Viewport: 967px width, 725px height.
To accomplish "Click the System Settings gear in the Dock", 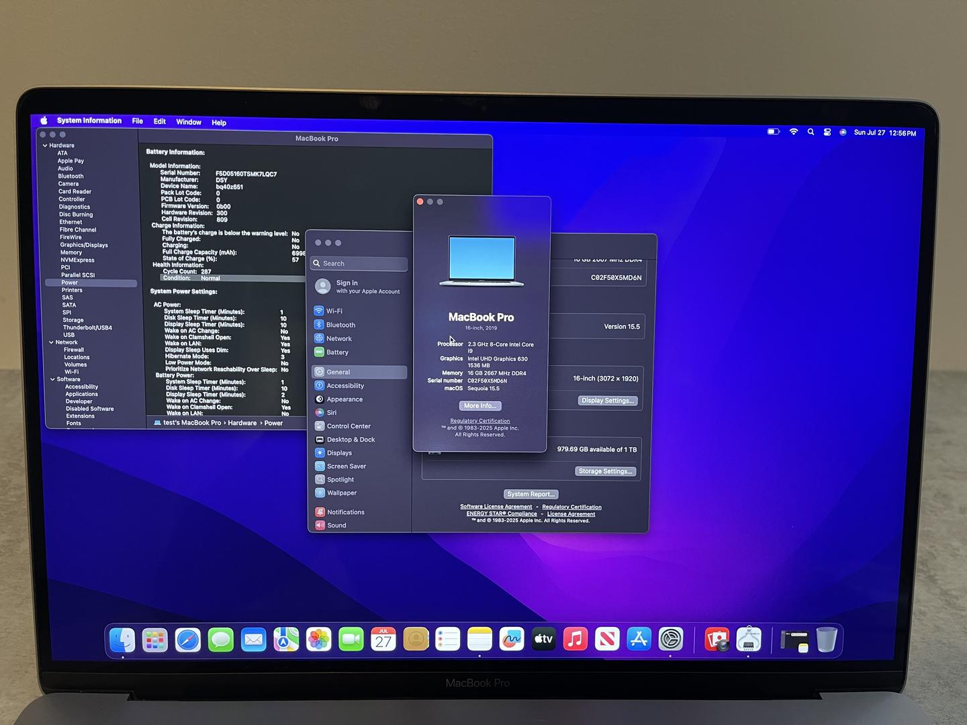I will tap(671, 640).
